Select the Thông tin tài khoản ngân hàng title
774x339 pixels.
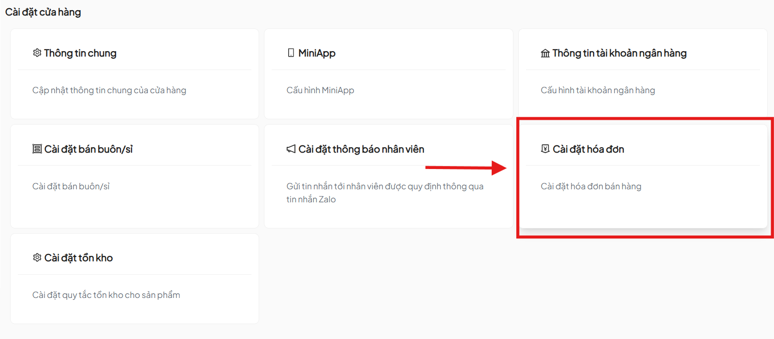(619, 53)
